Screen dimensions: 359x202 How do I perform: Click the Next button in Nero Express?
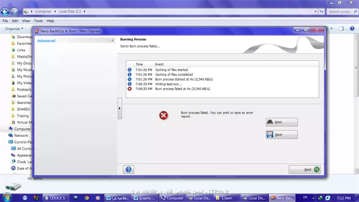(x=304, y=170)
